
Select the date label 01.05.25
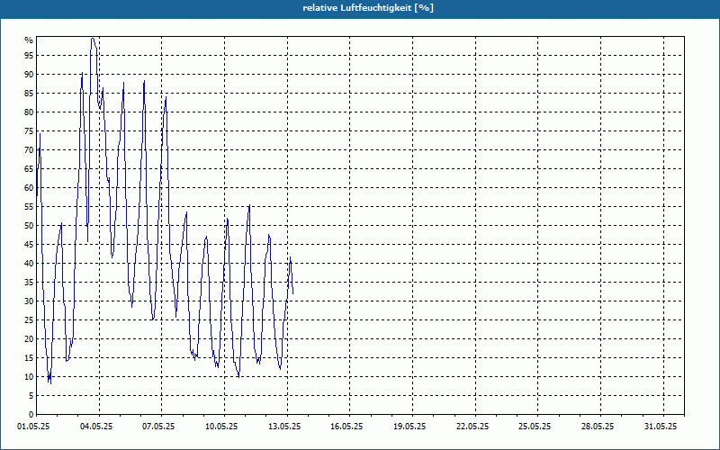coord(33,427)
